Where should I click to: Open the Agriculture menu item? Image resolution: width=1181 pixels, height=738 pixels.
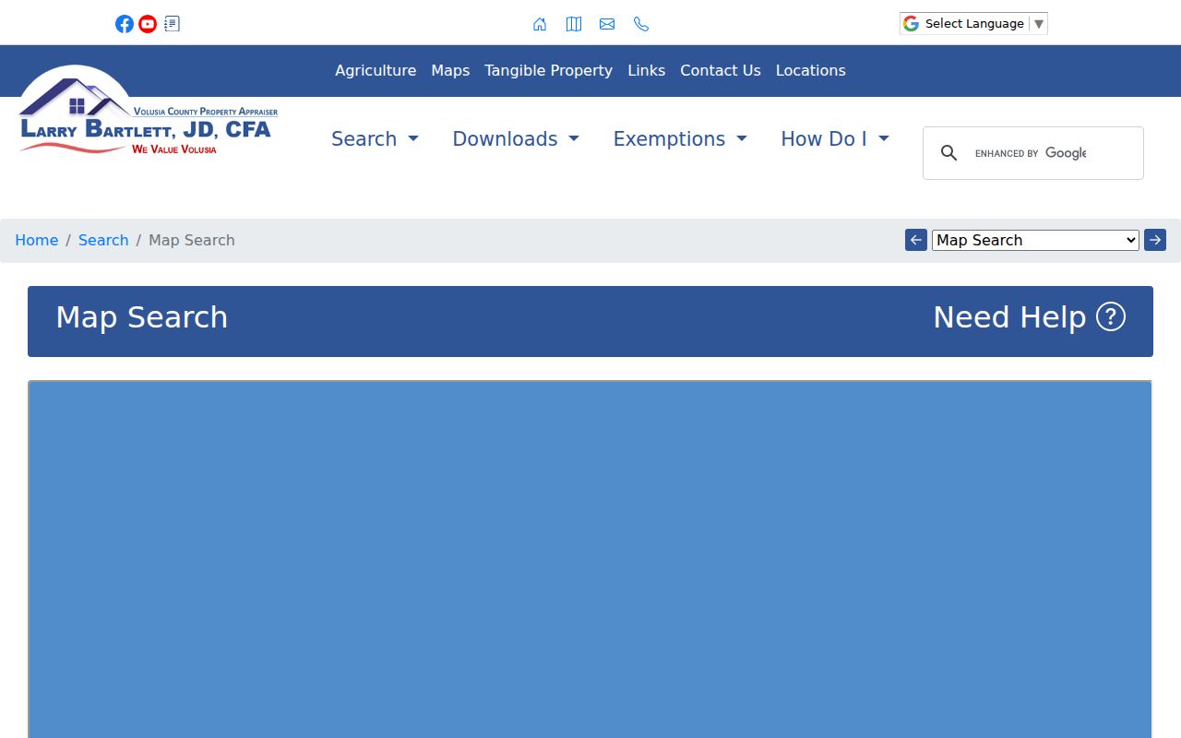376,70
